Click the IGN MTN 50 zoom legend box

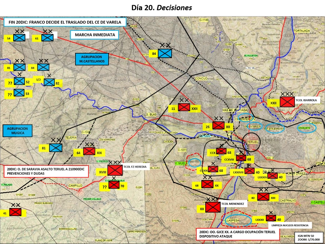point(308,237)
